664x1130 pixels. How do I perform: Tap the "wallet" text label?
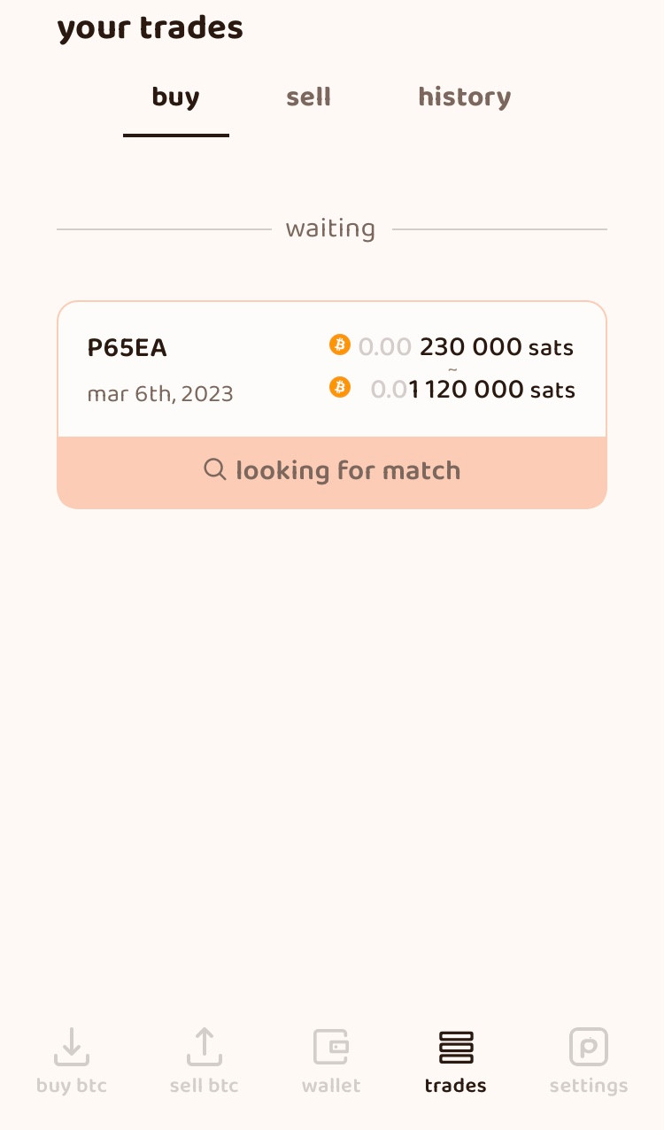(331, 1086)
